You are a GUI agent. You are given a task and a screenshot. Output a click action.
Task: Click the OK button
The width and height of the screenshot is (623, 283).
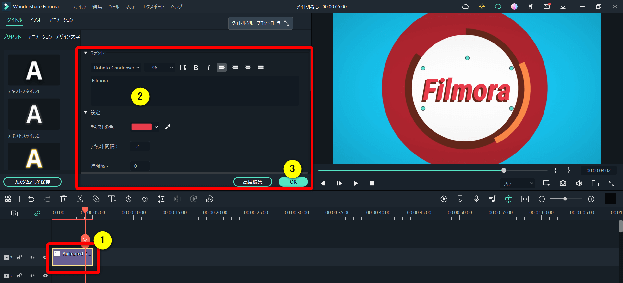coord(293,182)
